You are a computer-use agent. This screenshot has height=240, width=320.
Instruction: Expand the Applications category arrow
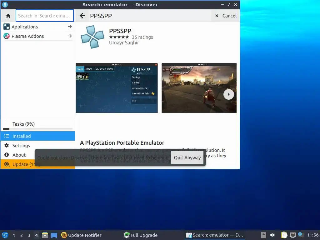(x=70, y=27)
